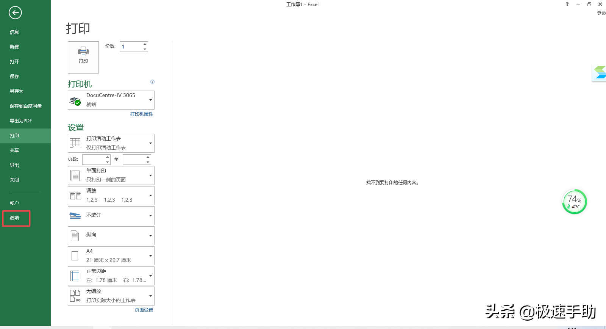Choose 另存为 in the sidebar

tap(25, 91)
